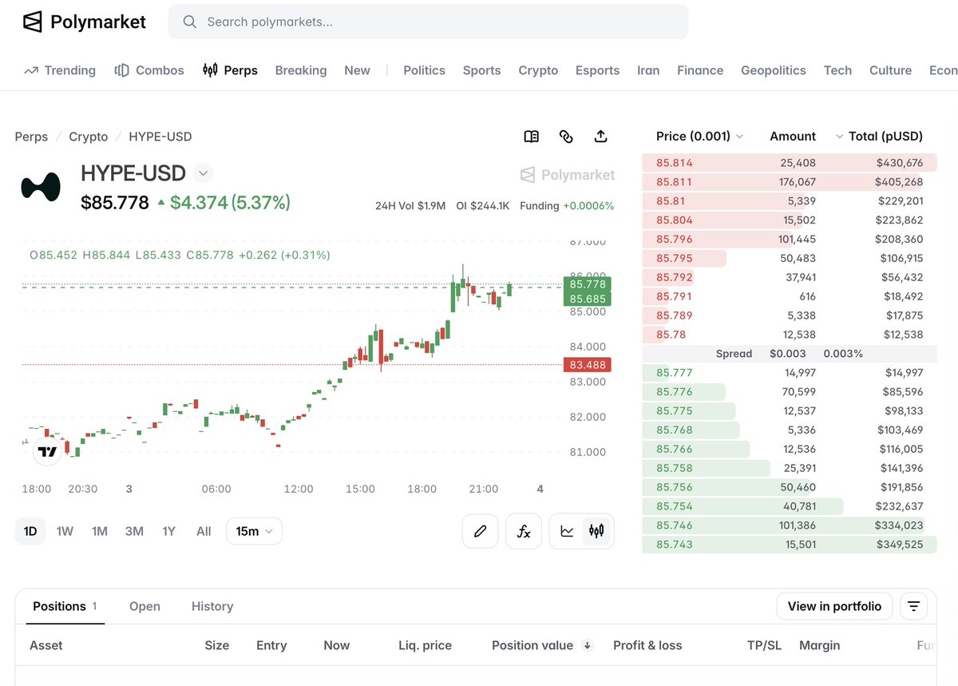Select the 1W time range
This screenshot has width=958, height=686.
(x=65, y=531)
